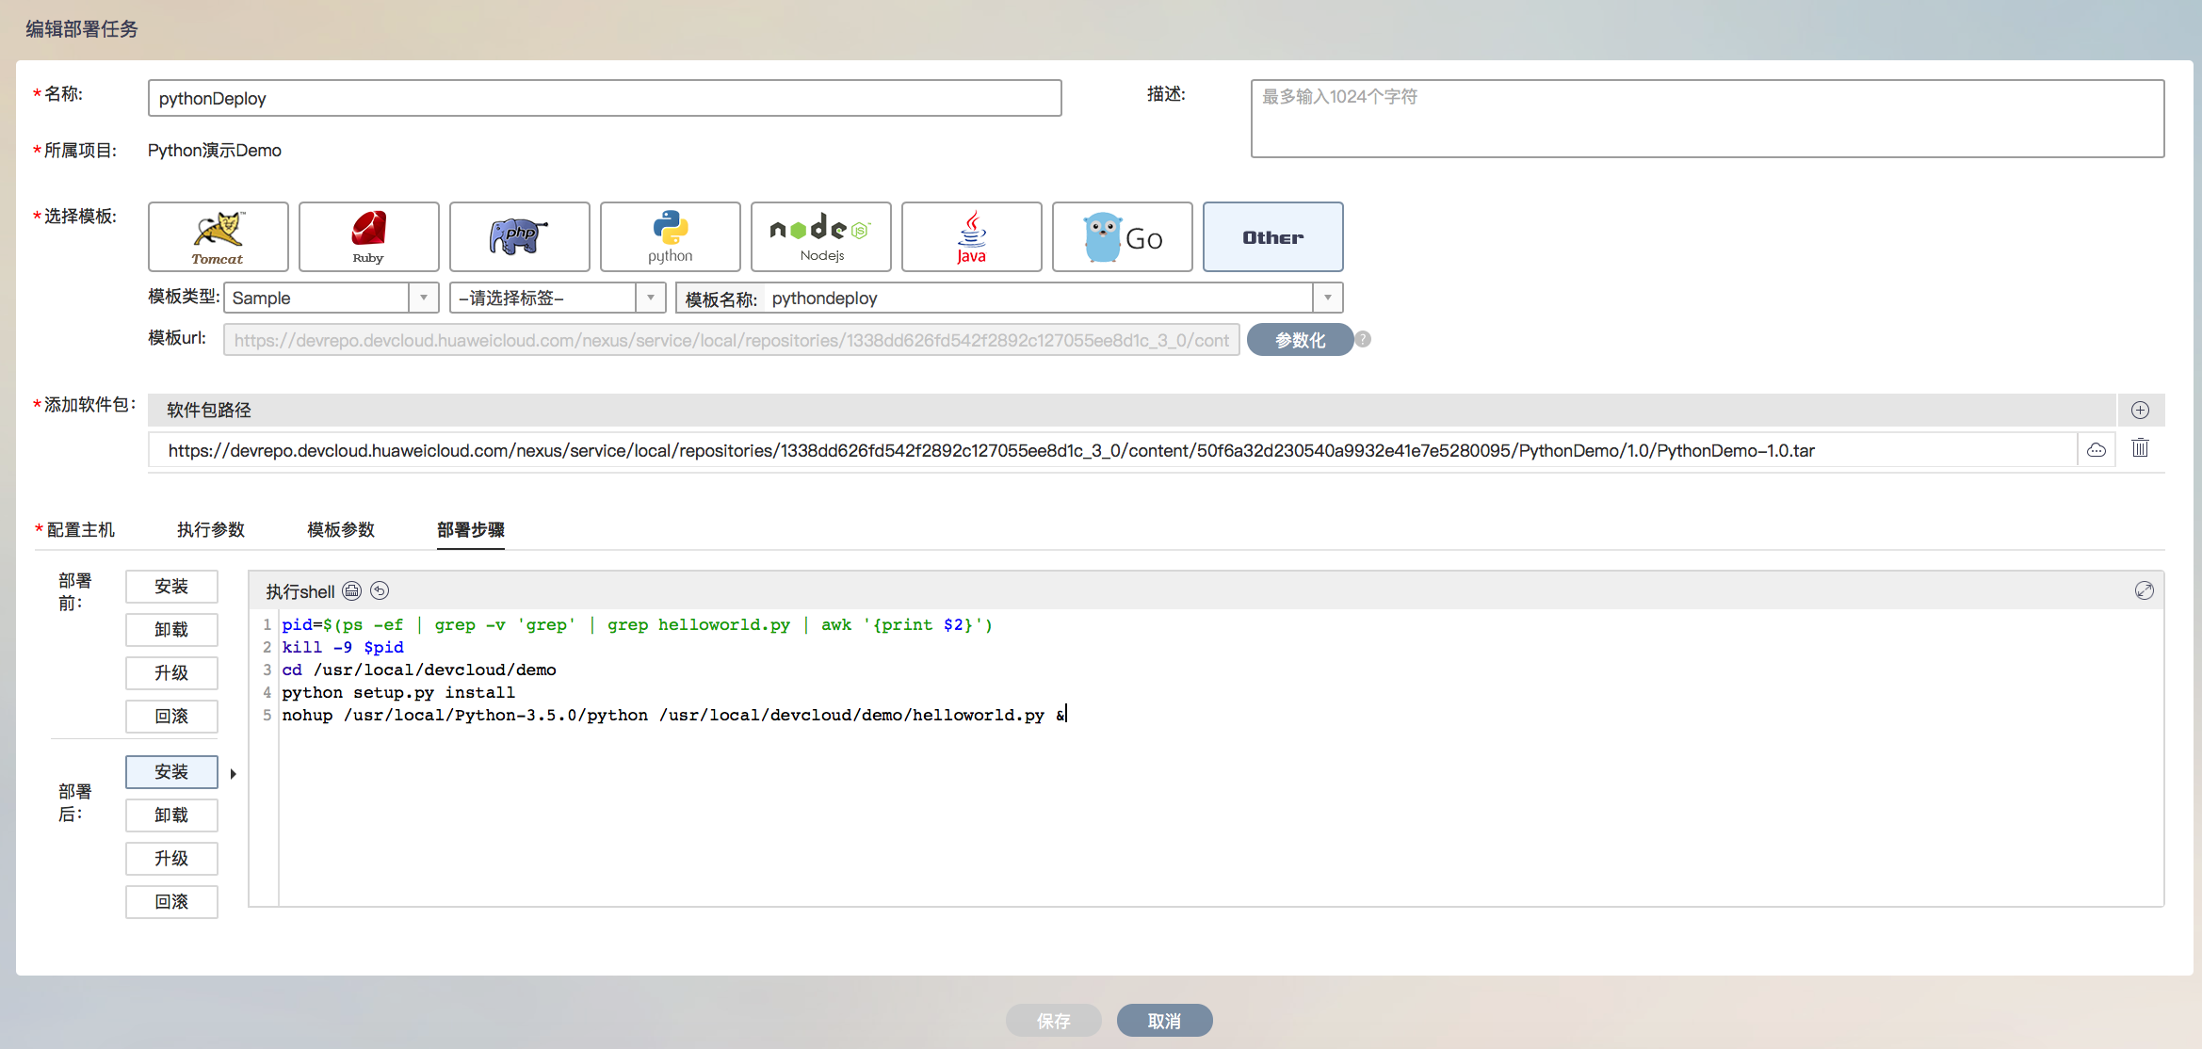This screenshot has width=2202, height=1049.
Task: Select the Nodejs template
Action: (x=820, y=236)
